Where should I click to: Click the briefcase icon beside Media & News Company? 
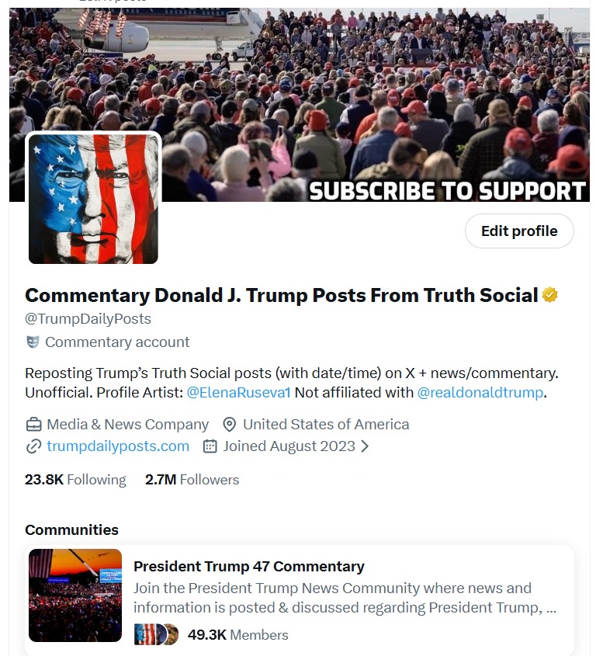[34, 425]
